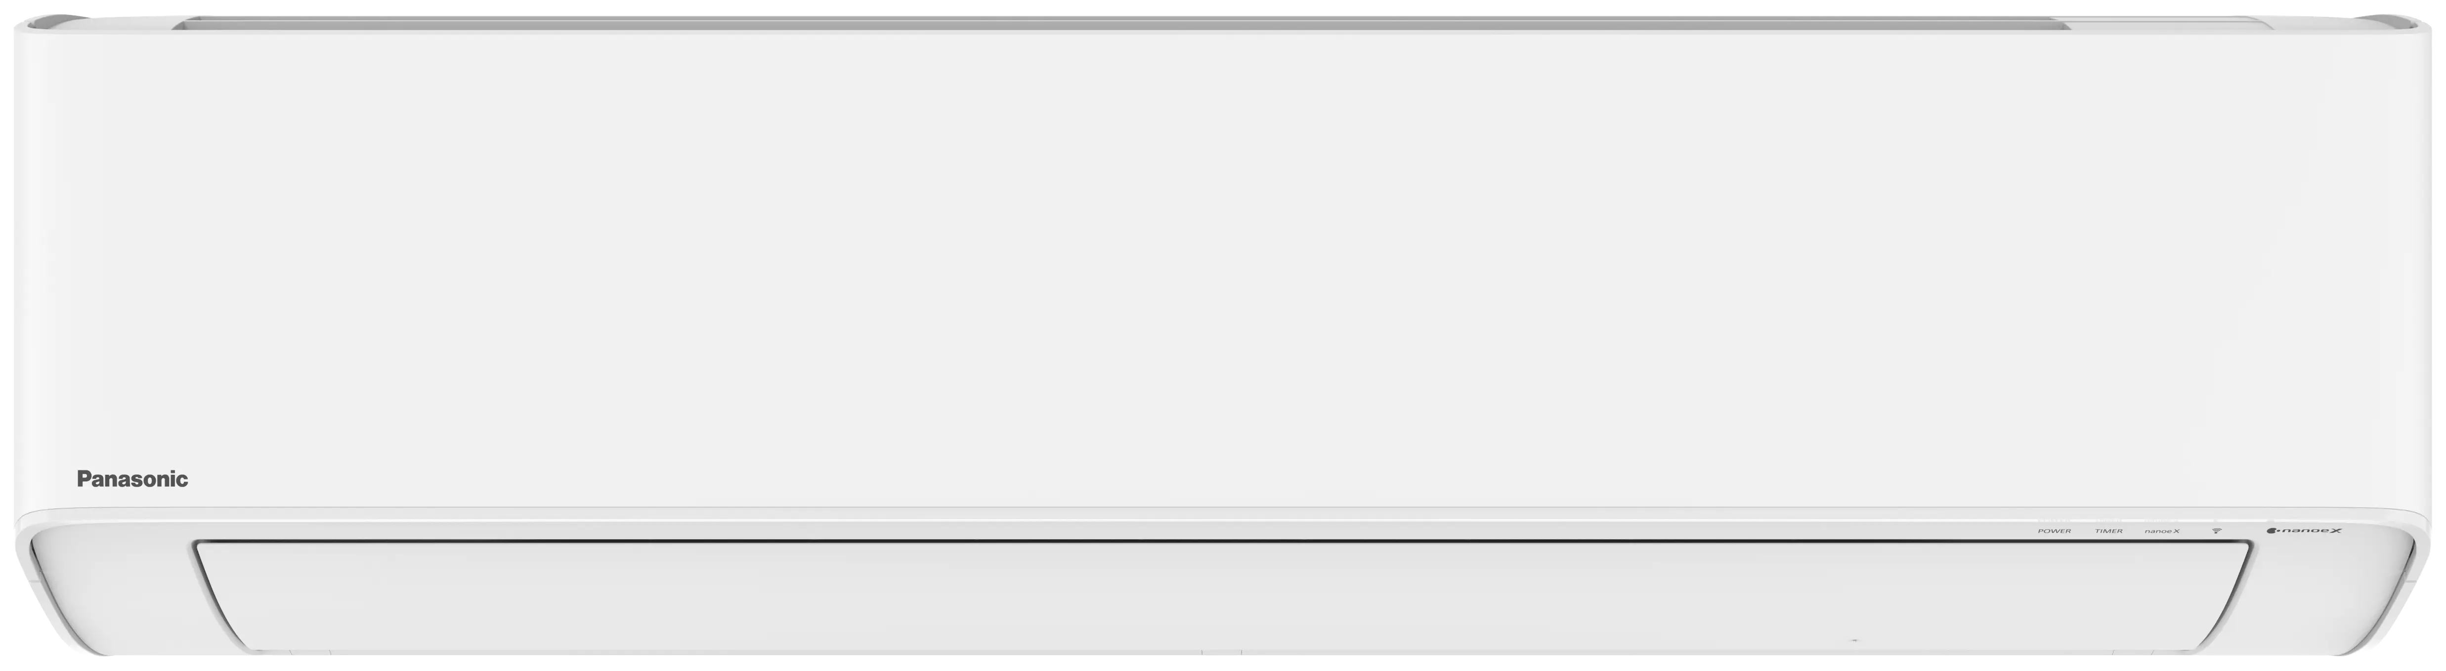Image resolution: width=2446 pixels, height=671 pixels.
Task: Click the air outlet louver flap
Action: 1223,596
